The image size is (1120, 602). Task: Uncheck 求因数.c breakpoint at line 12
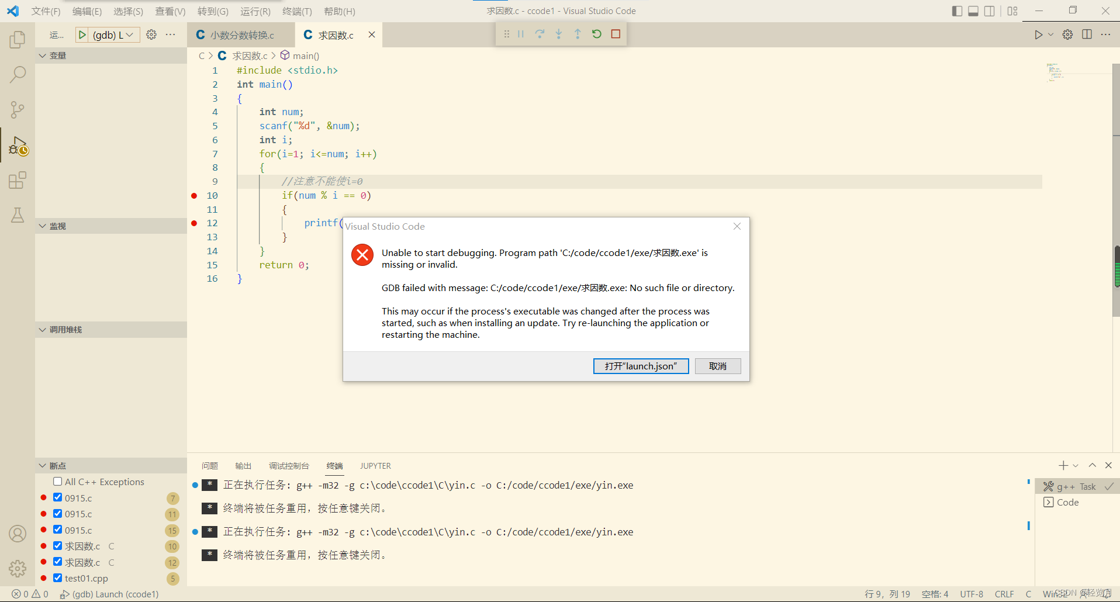(57, 562)
